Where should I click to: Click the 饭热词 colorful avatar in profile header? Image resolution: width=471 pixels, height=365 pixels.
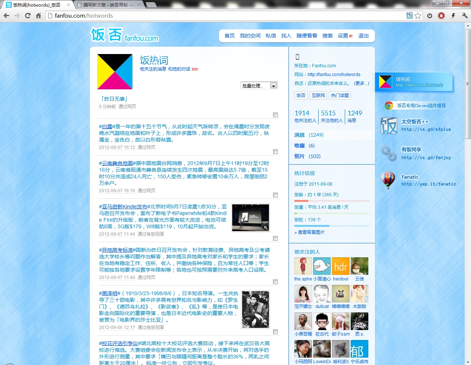(115, 72)
